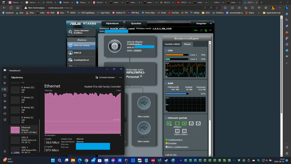This screenshot has width=291, height=164.
Task: Select Ethernet in Task Manager performance list
Action: click(24, 130)
